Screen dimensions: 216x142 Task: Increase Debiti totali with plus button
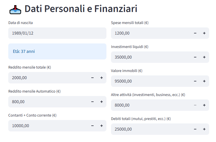[204, 129]
